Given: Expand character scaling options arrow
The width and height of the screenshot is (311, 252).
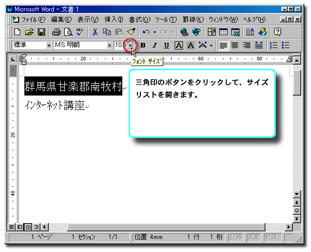Looking at the screenshot, I should 211,45.
